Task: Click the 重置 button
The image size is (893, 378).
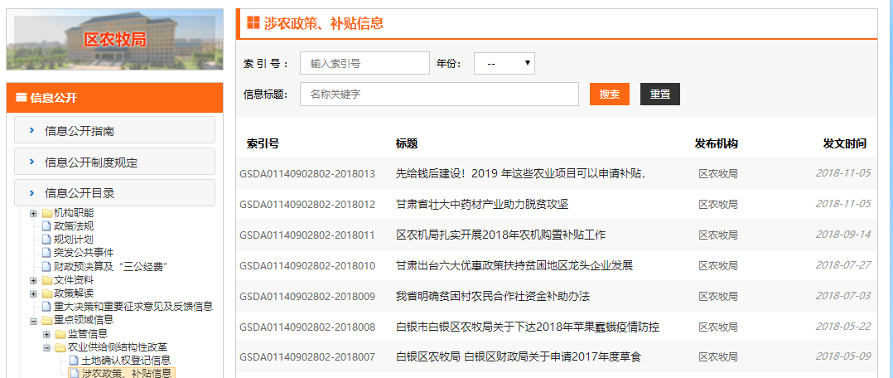Action: 660,94
